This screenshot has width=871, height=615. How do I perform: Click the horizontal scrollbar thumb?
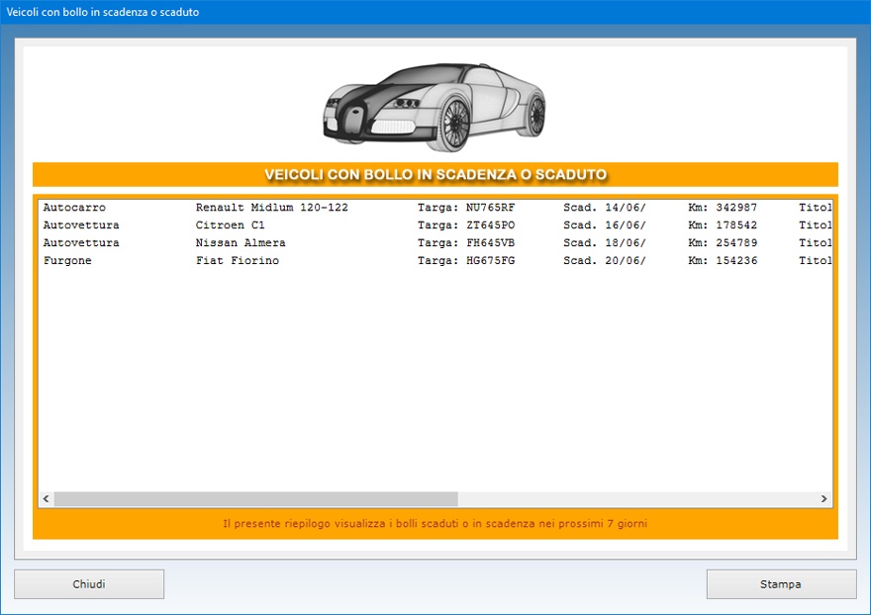coord(256,499)
